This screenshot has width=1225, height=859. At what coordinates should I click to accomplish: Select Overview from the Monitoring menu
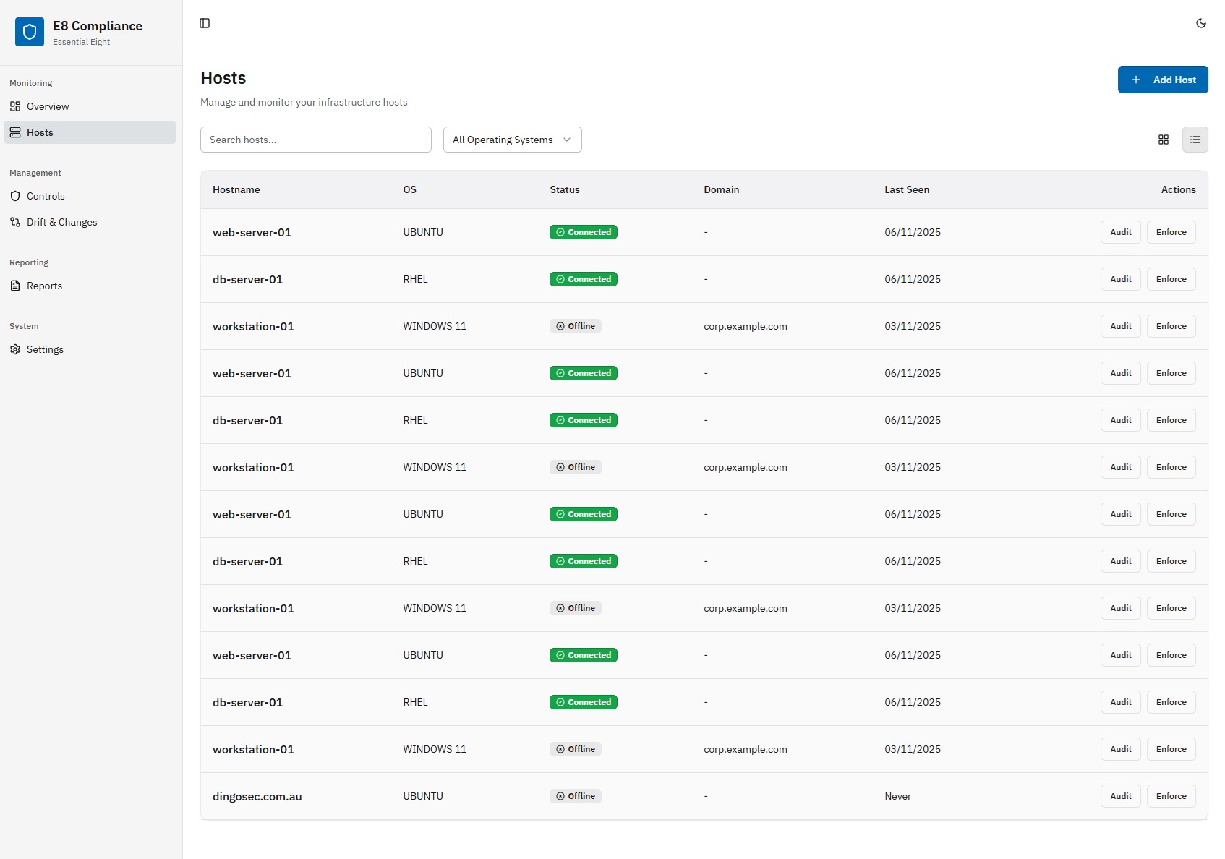coord(48,106)
